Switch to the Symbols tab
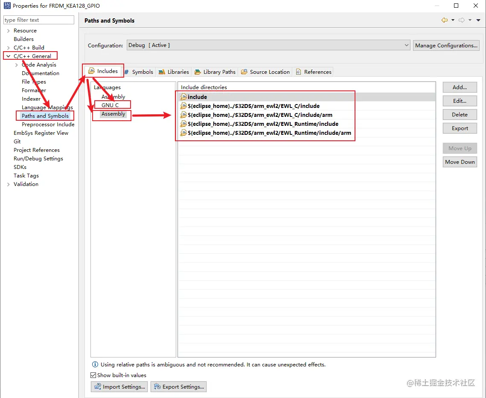Image resolution: width=486 pixels, height=398 pixels. tap(139, 72)
